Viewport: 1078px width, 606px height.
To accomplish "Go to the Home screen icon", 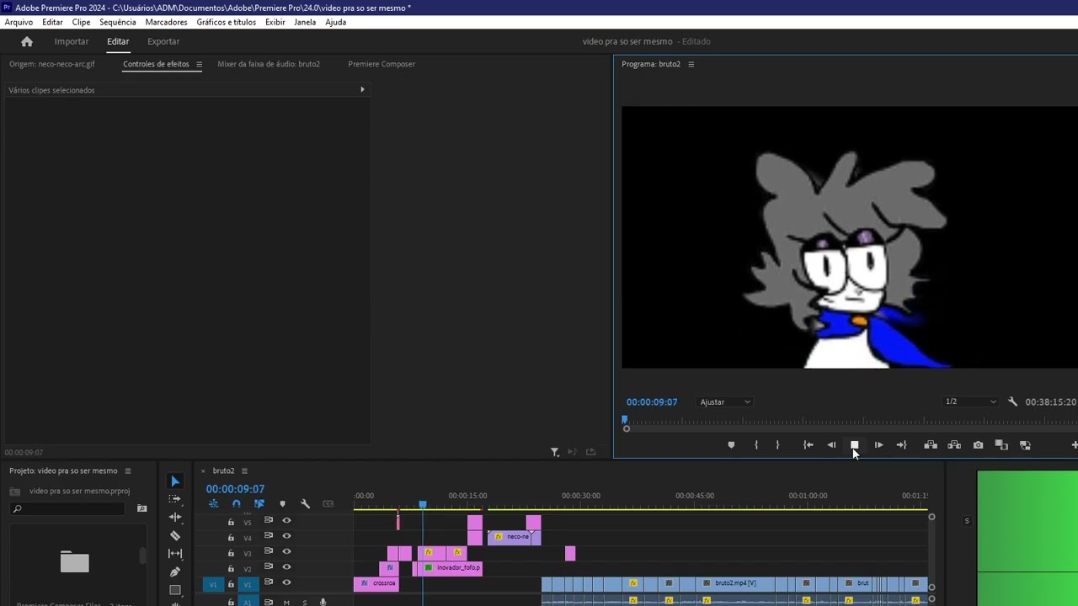I will tap(27, 41).
